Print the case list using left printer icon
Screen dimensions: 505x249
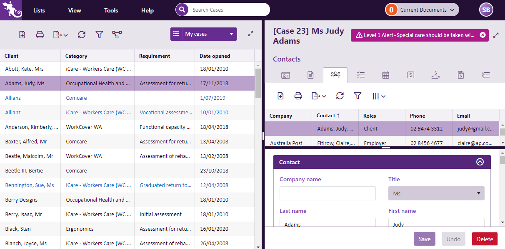[40, 35]
